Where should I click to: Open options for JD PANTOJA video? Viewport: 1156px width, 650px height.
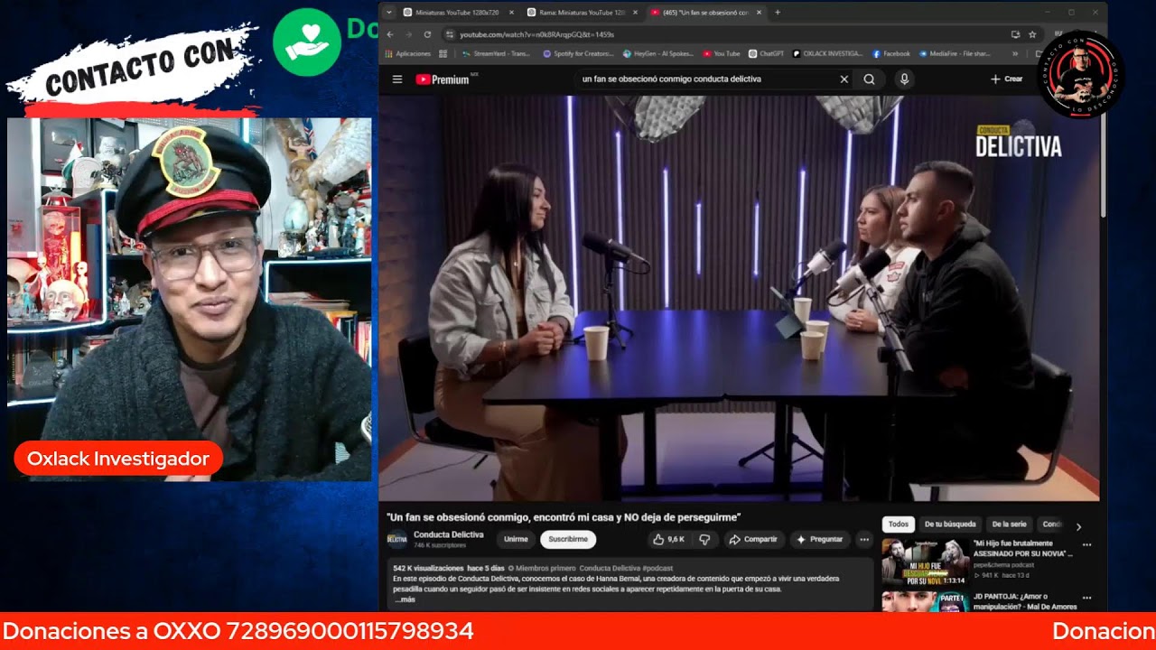1086,598
